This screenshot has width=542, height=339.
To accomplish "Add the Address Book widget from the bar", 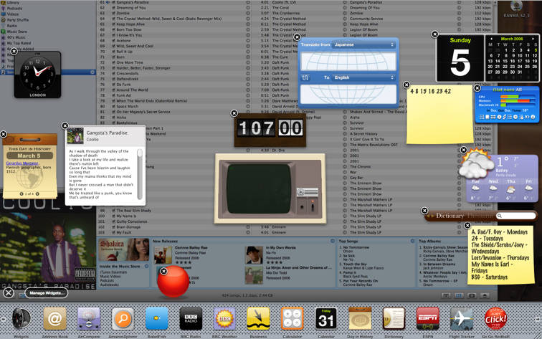I will pos(54,319).
